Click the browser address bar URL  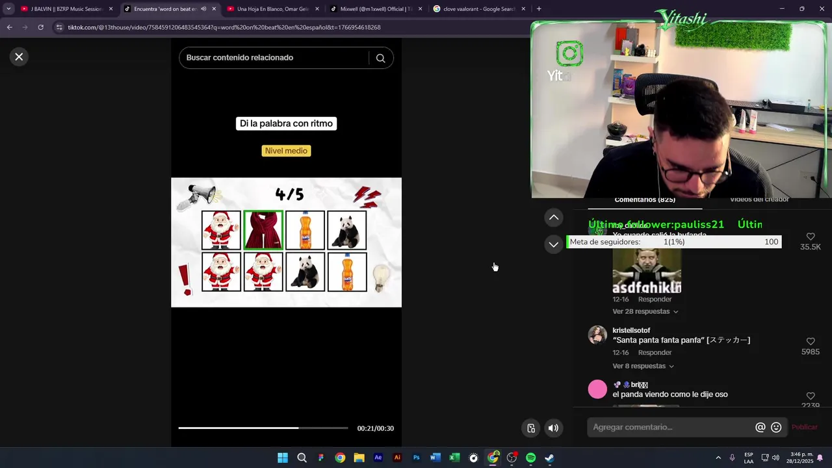tap(224, 27)
